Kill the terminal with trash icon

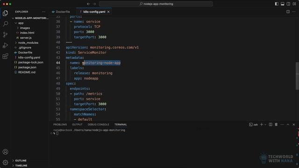tap(276, 125)
